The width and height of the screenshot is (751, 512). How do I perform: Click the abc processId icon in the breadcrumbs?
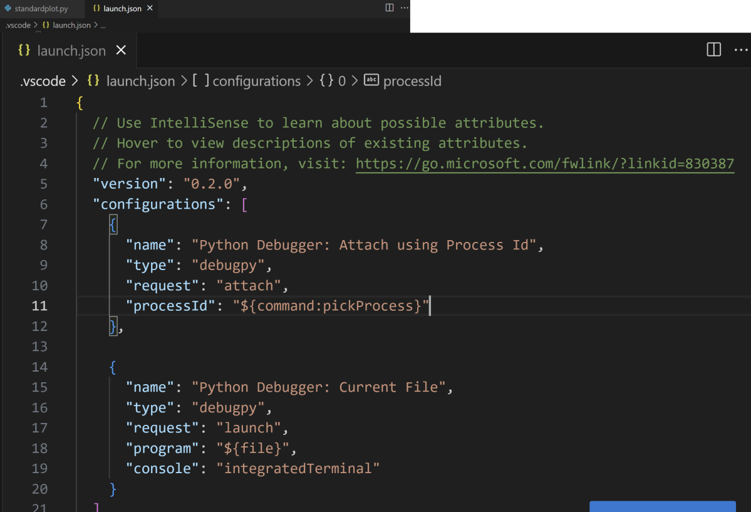click(x=371, y=81)
